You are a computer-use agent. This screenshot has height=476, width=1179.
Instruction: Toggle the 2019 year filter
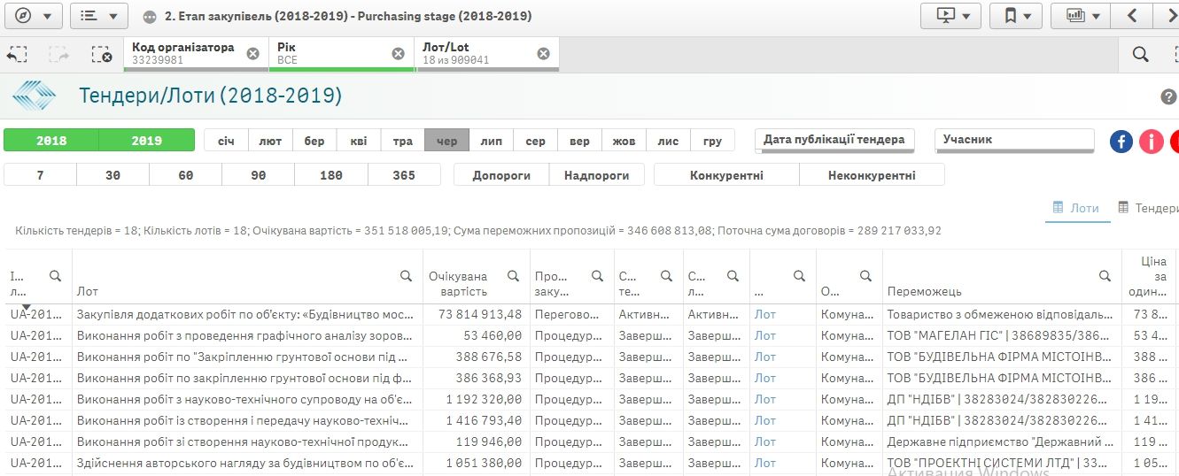tap(146, 141)
